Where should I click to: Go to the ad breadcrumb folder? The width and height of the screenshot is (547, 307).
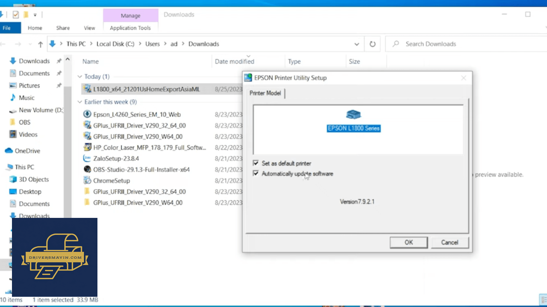(174, 44)
